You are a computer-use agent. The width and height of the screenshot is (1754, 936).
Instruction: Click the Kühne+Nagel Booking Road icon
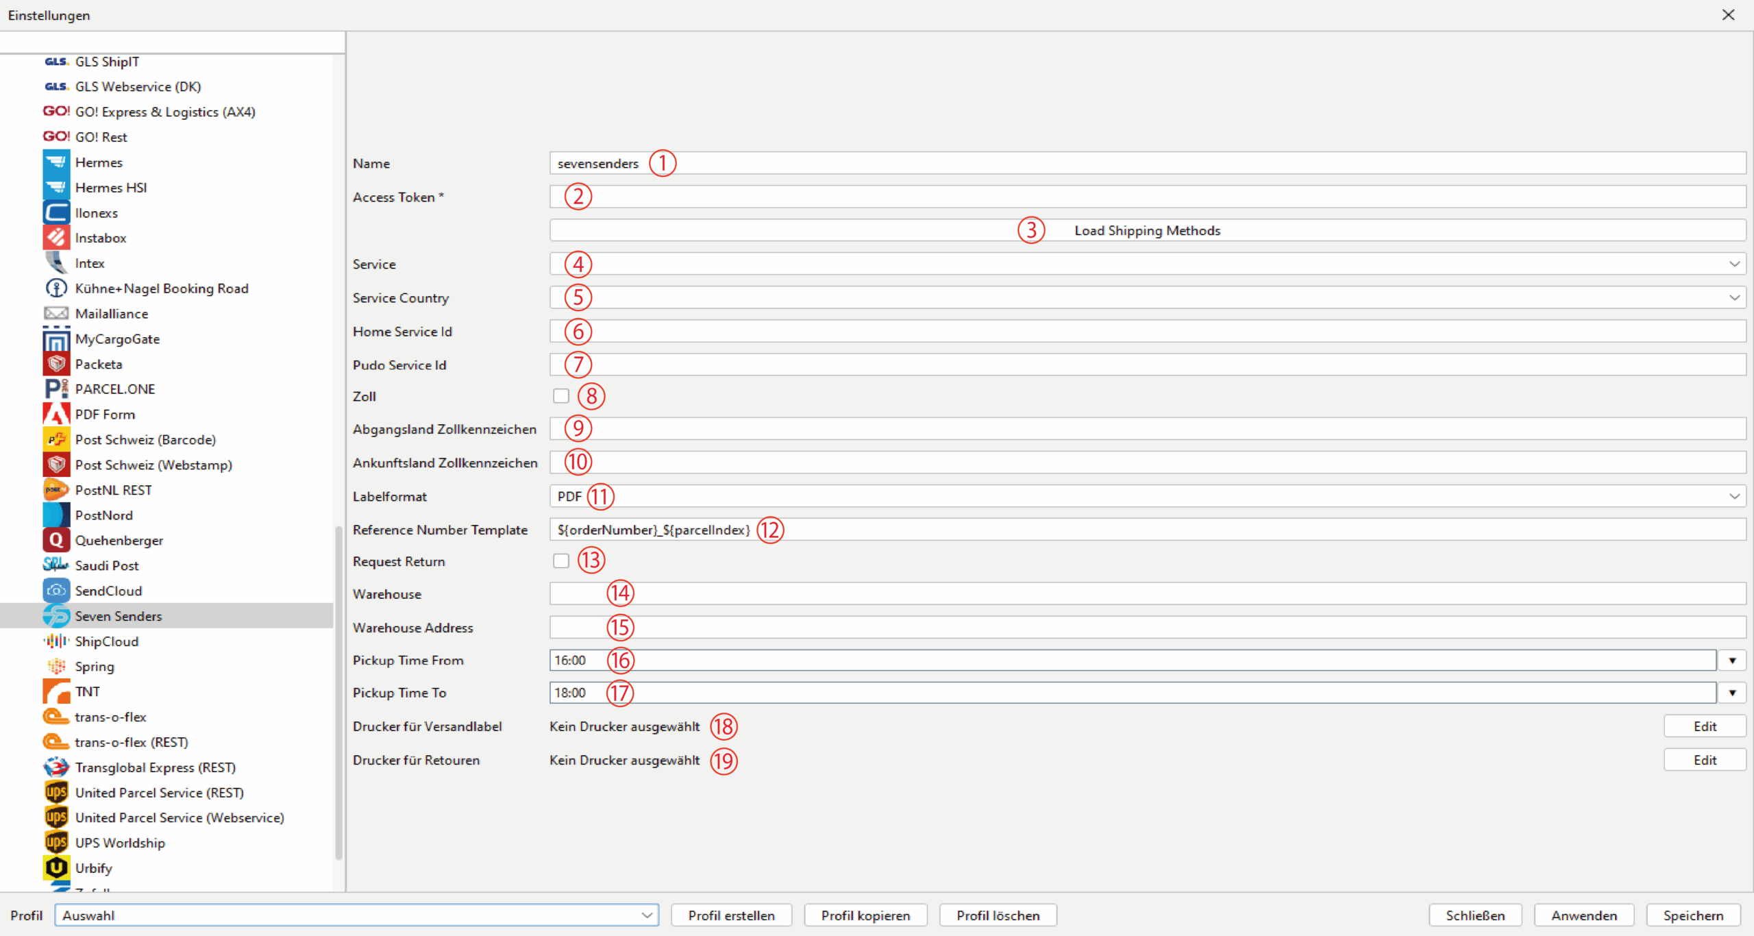[x=56, y=288]
